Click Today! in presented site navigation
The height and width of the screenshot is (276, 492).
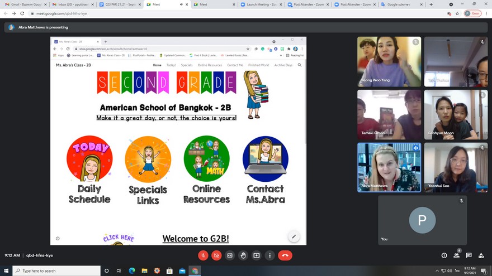pos(171,65)
